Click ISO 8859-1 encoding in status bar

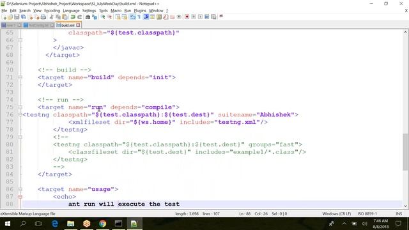pos(367,213)
